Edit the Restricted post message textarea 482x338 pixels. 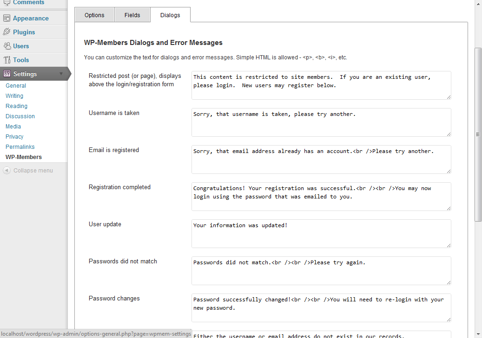point(321,85)
